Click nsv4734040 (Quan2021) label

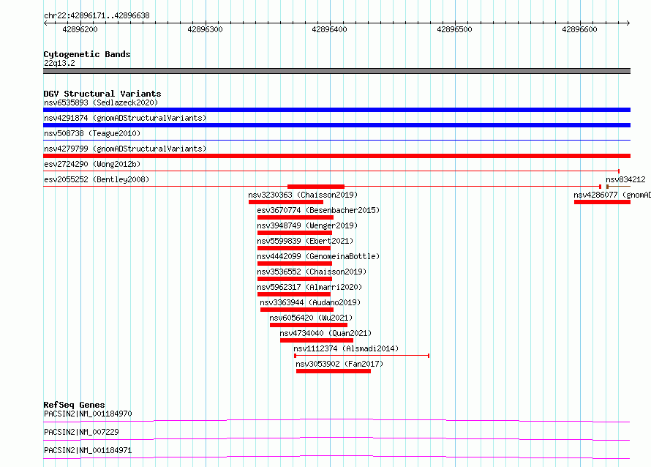point(325,333)
